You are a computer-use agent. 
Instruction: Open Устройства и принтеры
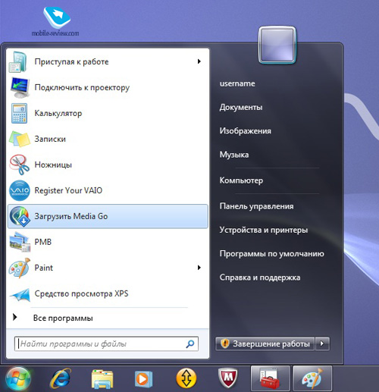pos(264,230)
